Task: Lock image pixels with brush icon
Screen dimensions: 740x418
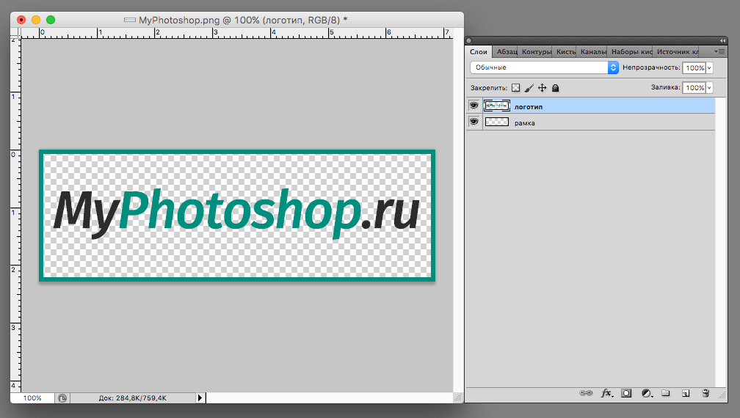Action: coord(529,88)
